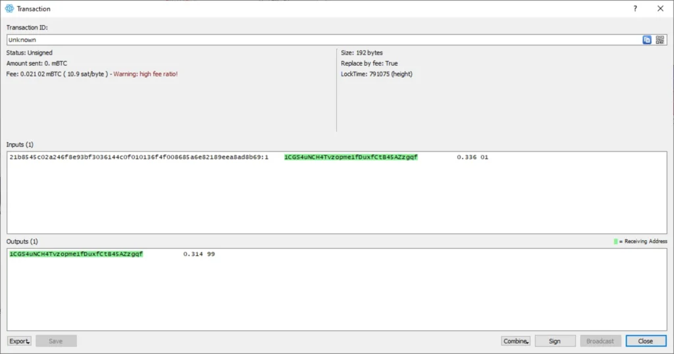
Task: Close the window with the title bar X
Action: [x=661, y=9]
